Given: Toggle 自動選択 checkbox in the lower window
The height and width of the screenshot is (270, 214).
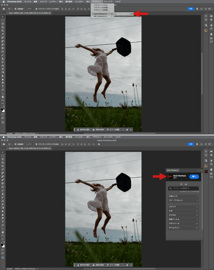Looking at the screenshot, I should pos(16,144).
